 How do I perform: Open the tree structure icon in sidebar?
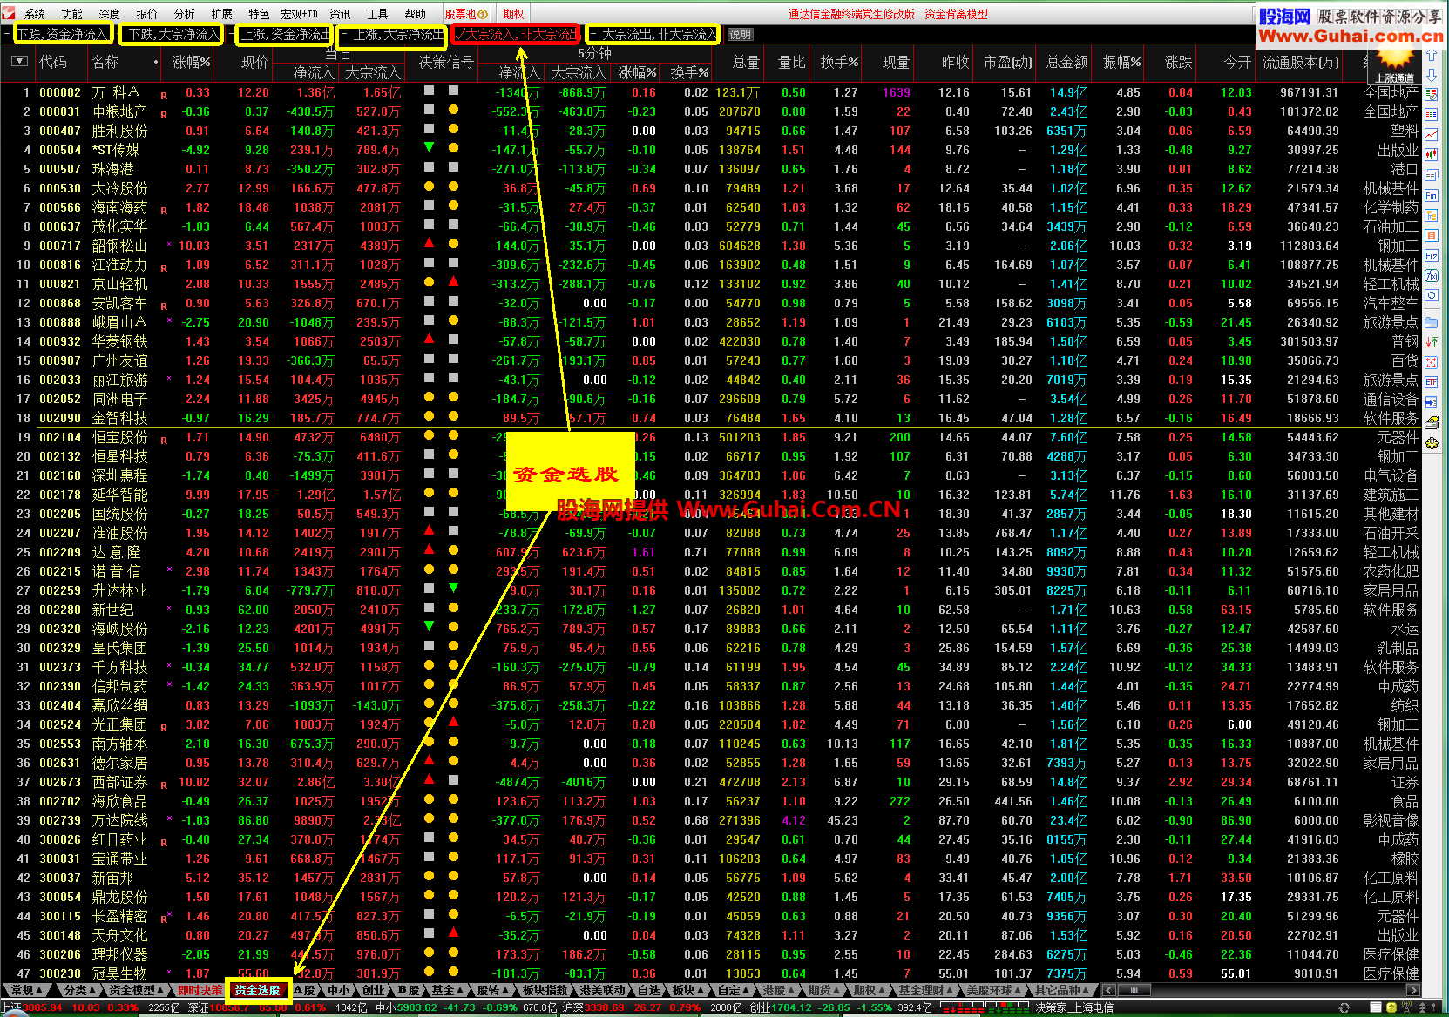(x=1432, y=216)
